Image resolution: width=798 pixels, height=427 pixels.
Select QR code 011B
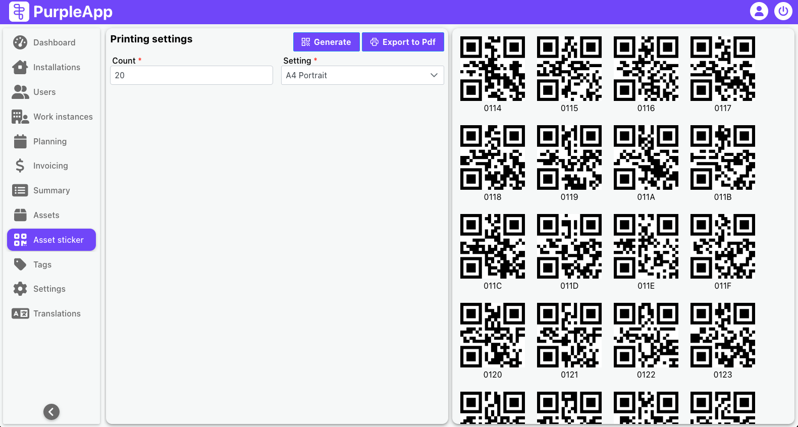[723, 157]
